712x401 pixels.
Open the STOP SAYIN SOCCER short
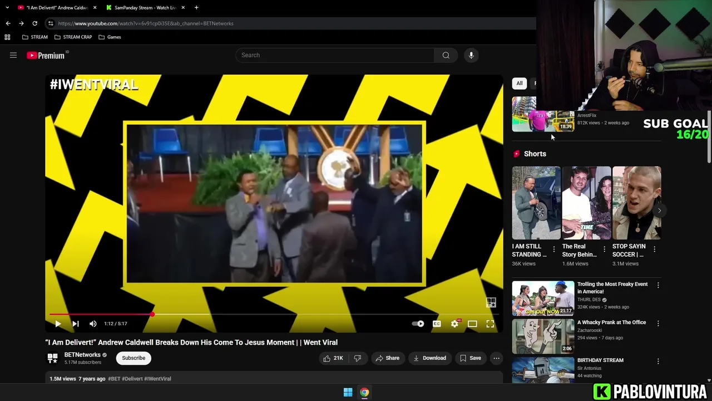click(x=636, y=203)
